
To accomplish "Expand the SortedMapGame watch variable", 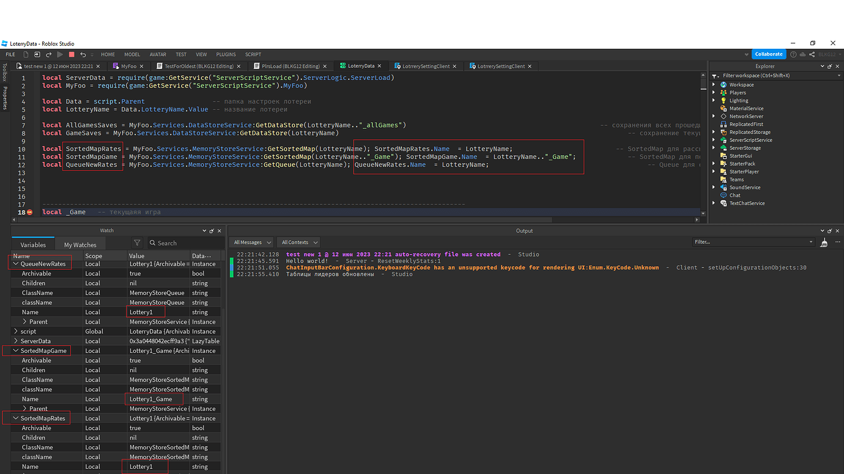I will click(15, 350).
